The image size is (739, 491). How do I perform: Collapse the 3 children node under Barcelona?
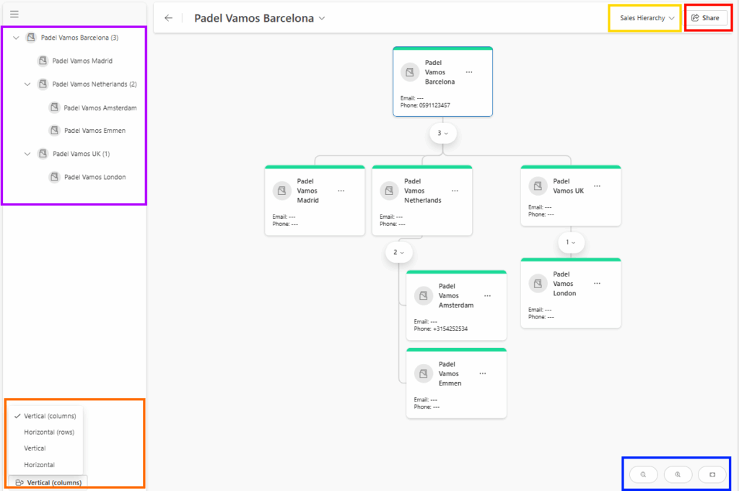tap(442, 134)
